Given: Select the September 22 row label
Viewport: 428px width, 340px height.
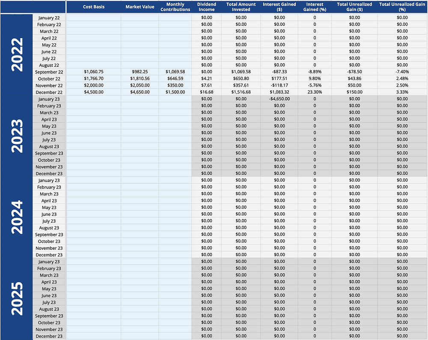Looking at the screenshot, I should click(x=49, y=72).
